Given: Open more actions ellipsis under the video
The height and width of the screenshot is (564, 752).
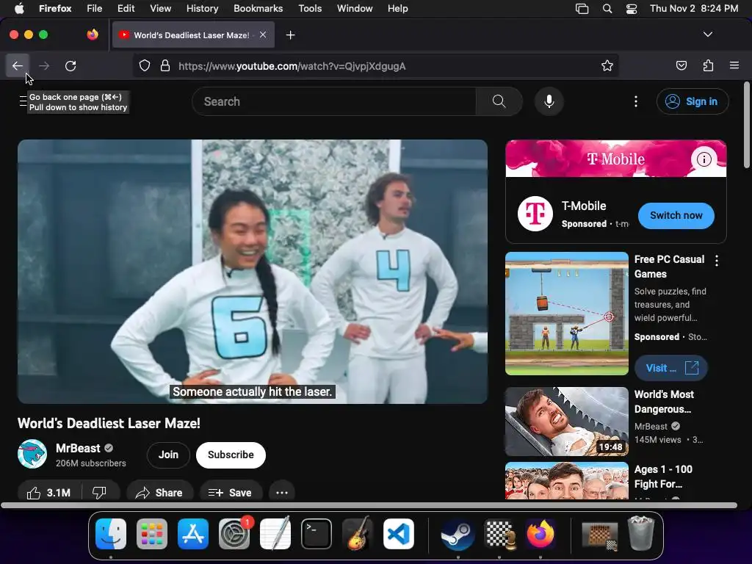Looking at the screenshot, I should pos(282,493).
